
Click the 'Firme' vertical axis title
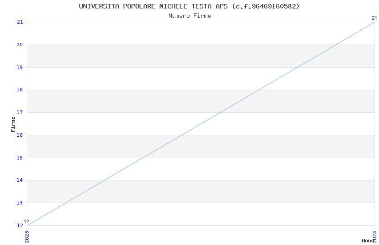[x=13, y=124]
